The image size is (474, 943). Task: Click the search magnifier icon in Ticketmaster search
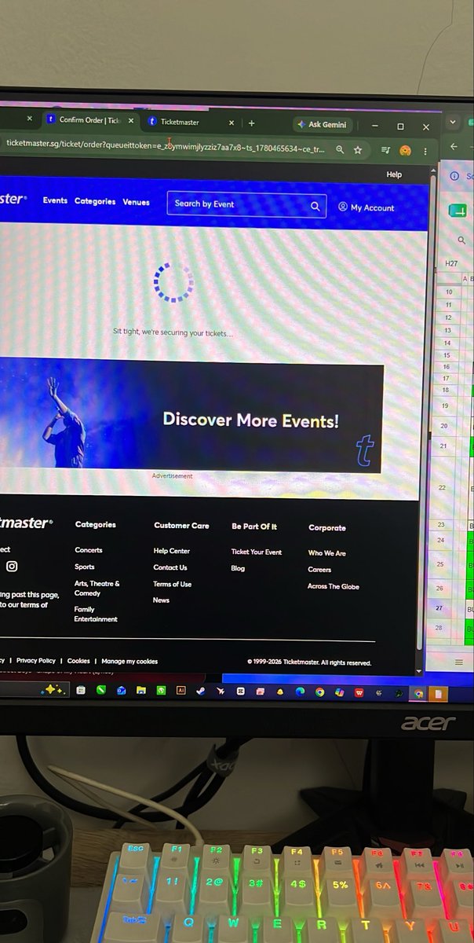pyautogui.click(x=315, y=206)
